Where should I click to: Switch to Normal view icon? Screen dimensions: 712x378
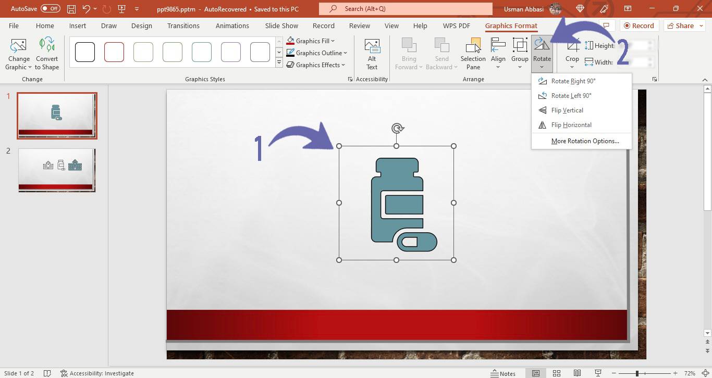coord(535,373)
